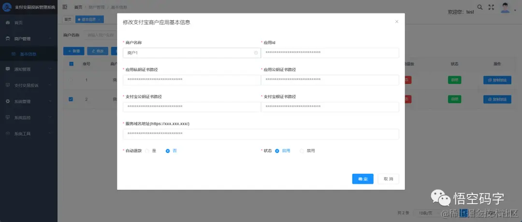Click the 序号 column header
This screenshot has height=222, width=522.
coord(86,64)
